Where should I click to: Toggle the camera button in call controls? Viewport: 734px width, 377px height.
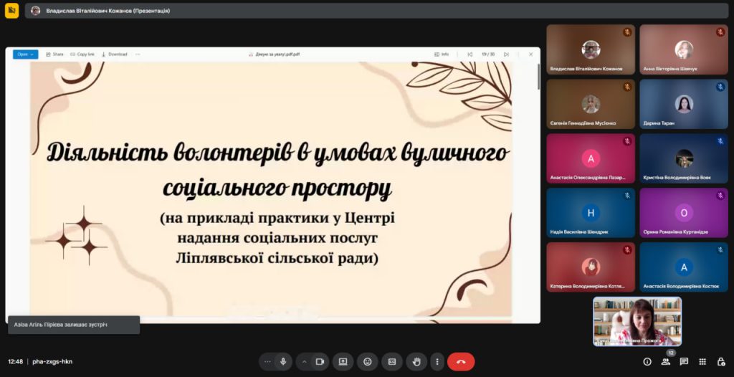point(320,362)
